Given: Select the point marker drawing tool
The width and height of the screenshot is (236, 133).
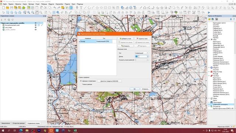Looking at the screenshot, I should click(77, 8).
